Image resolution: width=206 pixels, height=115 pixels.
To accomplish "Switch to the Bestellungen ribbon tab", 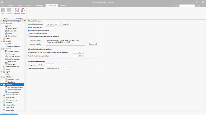I will 39,6.
